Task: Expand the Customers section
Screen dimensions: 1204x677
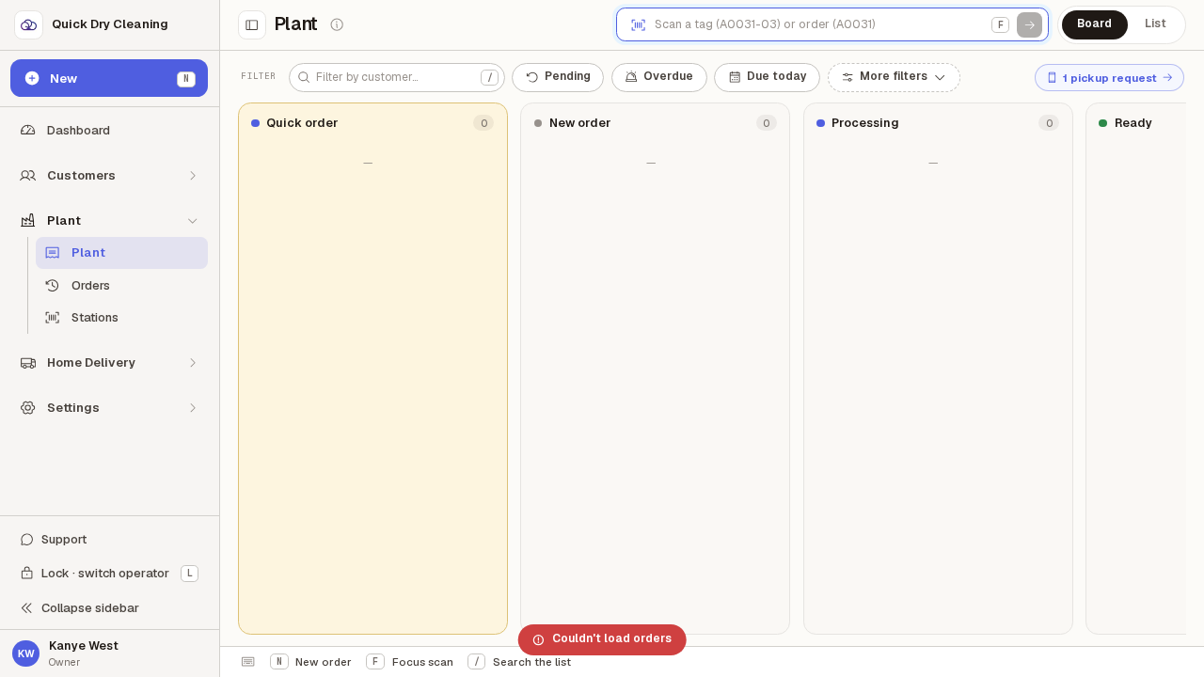Action: (109, 175)
